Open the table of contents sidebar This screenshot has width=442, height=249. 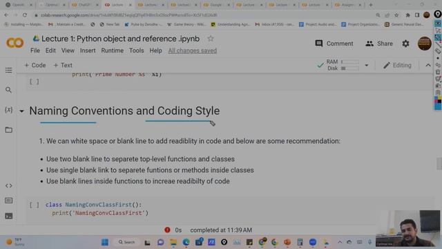[9, 70]
